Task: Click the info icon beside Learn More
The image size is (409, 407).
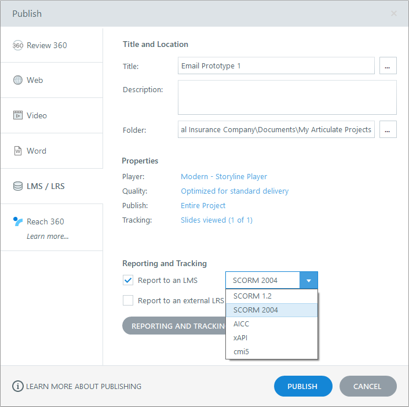Action: click(x=18, y=386)
